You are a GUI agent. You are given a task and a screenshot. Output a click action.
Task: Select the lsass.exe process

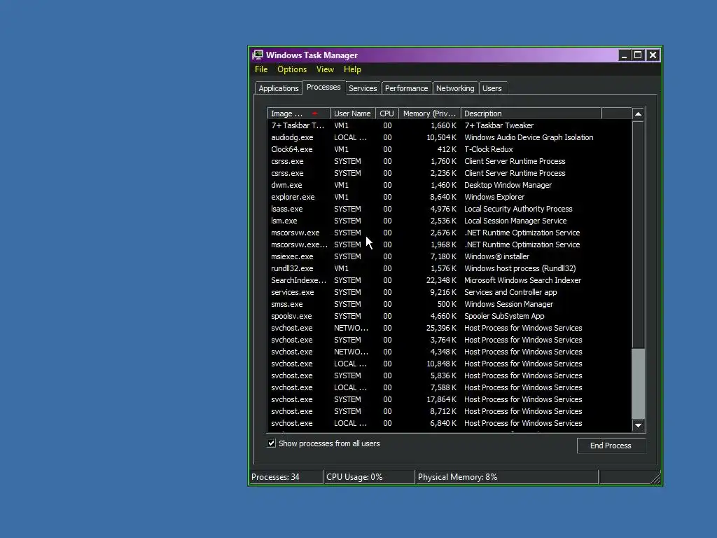[x=449, y=209]
